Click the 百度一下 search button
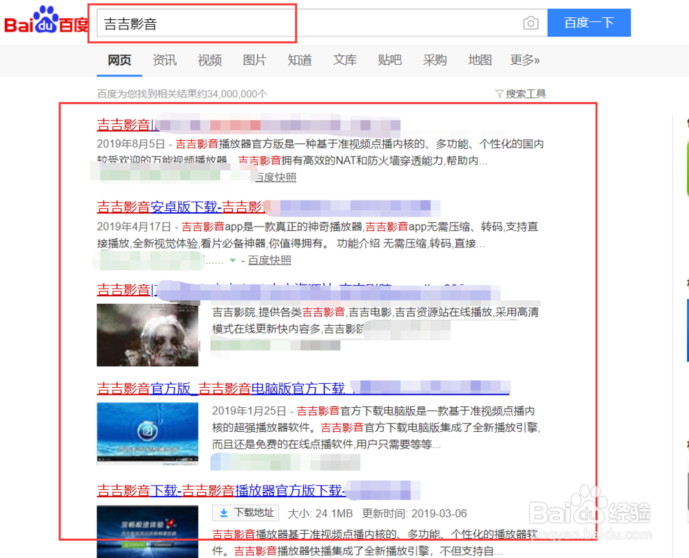Image resolution: width=689 pixels, height=558 pixels. (x=589, y=23)
